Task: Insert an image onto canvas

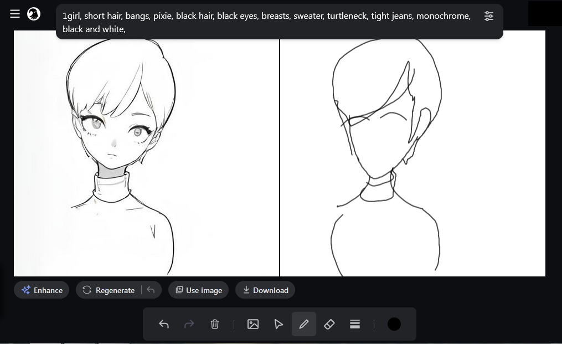Action: coord(253,324)
